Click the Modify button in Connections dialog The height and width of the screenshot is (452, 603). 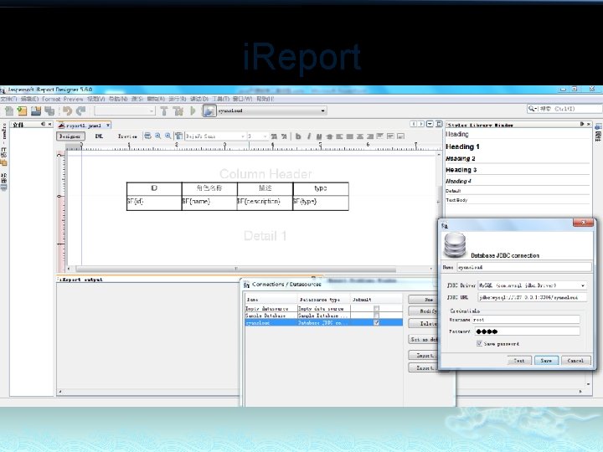tap(423, 311)
